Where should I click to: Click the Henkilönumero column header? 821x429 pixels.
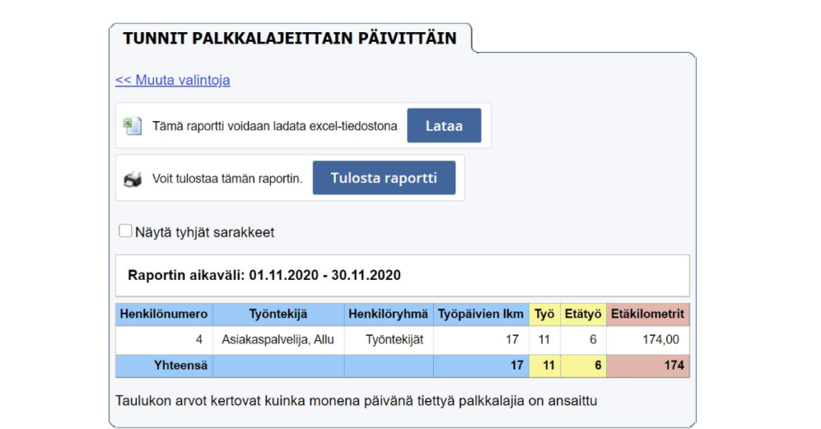pos(164,314)
